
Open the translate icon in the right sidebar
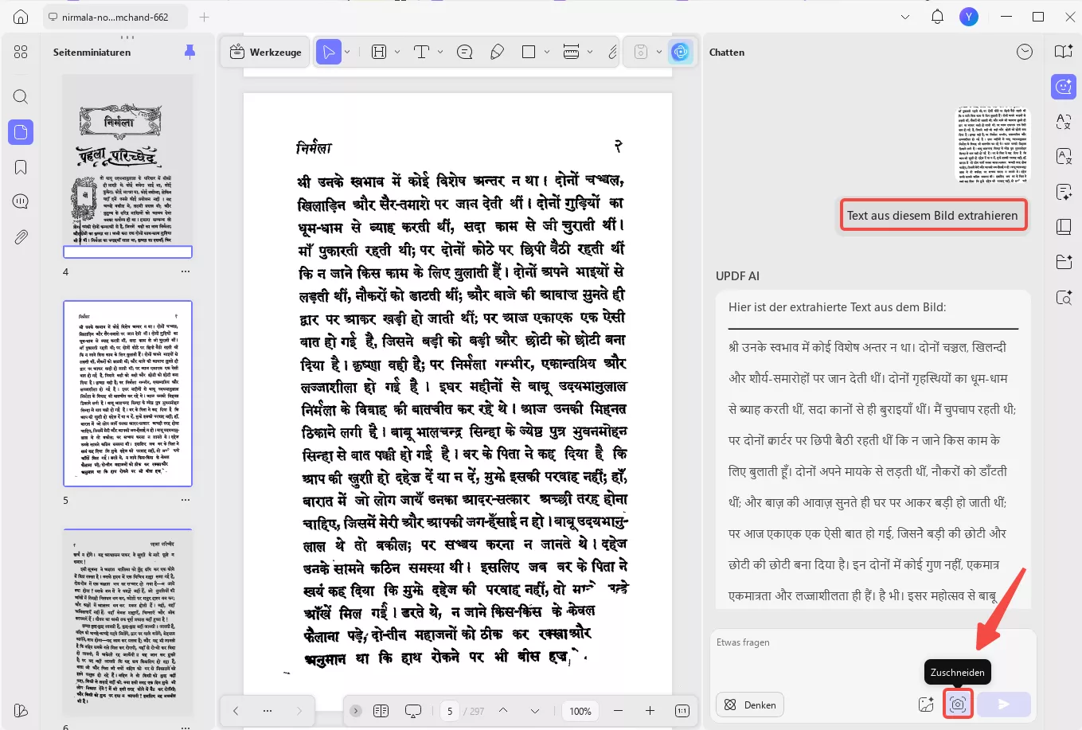(x=1064, y=121)
